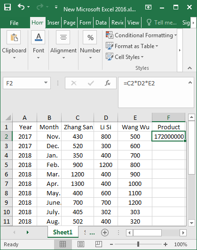Switch to Page Break Preview view
This screenshot has width=197, height=250.
point(99,244)
